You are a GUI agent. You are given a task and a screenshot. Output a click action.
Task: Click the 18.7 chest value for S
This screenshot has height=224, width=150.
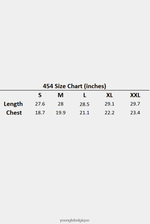point(40,113)
